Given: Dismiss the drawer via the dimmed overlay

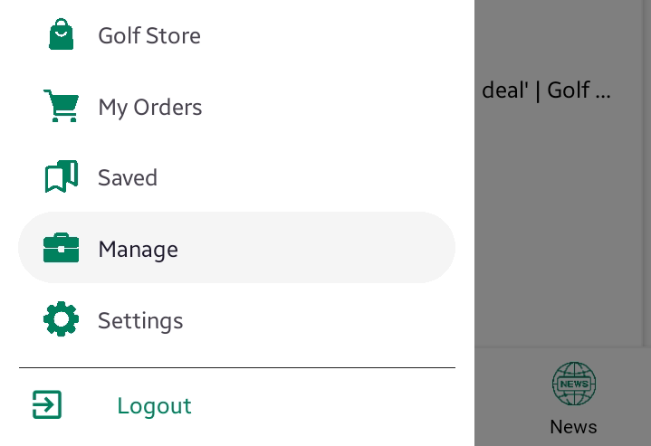Looking at the screenshot, I should tap(561, 226).
